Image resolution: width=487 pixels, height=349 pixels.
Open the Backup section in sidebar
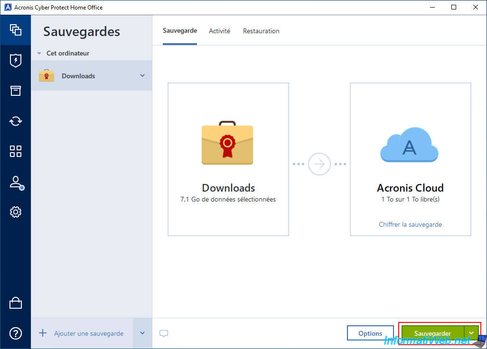(16, 30)
